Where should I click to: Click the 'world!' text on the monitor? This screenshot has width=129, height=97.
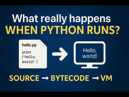pos(90,56)
